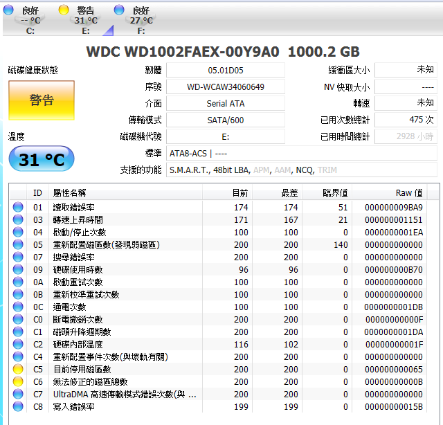
Task: Select the 寫入錯誤率 attribute name
Action: [x=74, y=406]
